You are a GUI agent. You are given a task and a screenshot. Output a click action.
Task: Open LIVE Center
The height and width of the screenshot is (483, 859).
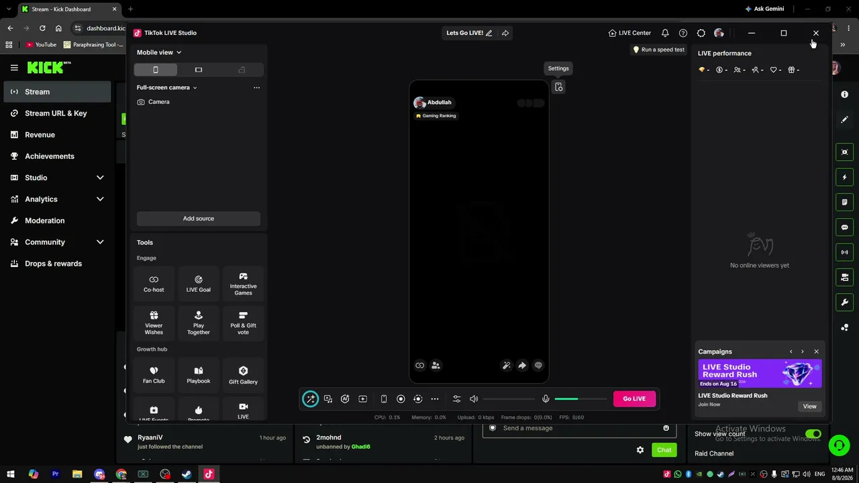click(629, 33)
